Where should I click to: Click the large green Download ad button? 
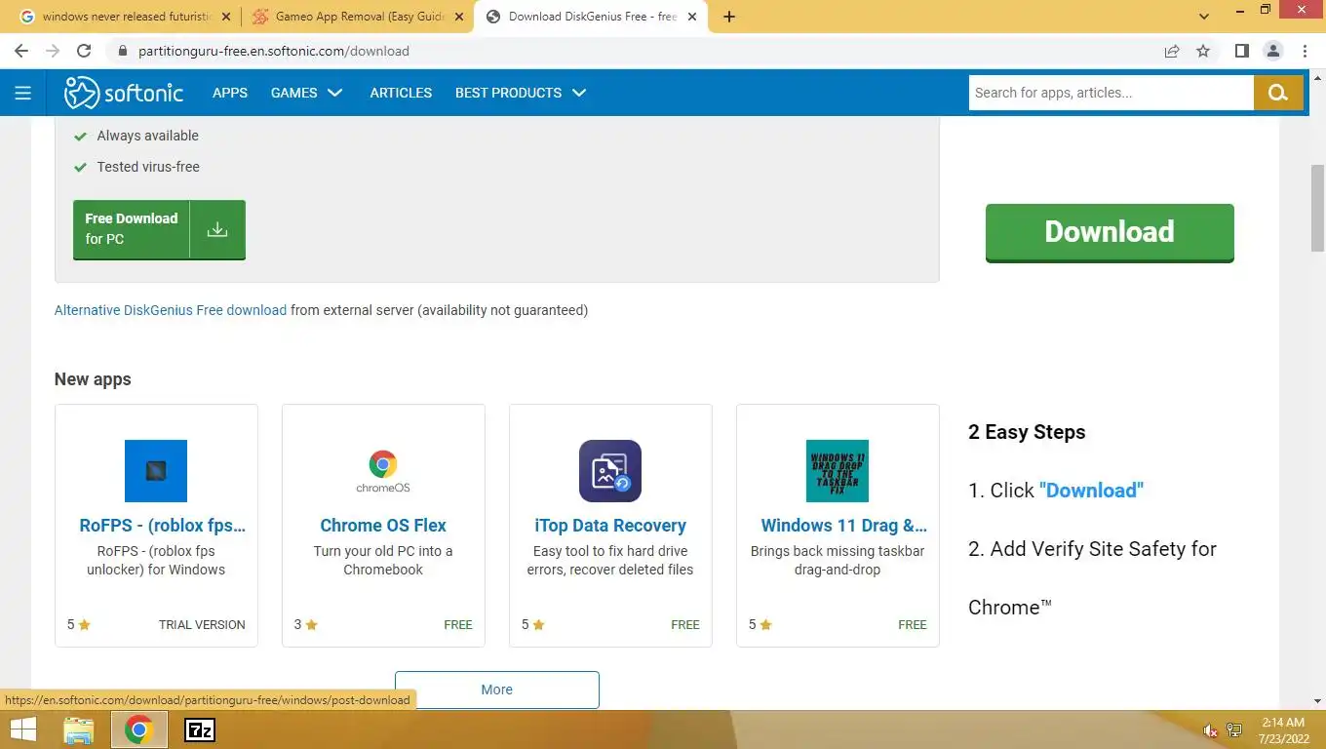pos(1110,232)
